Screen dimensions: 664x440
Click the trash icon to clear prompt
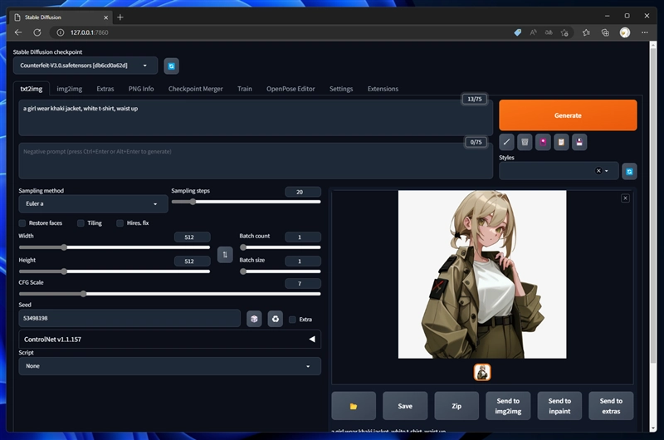525,142
